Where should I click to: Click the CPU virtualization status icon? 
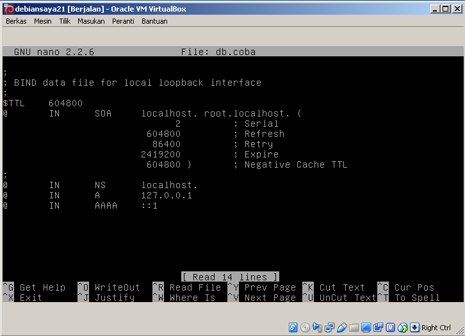point(390,328)
